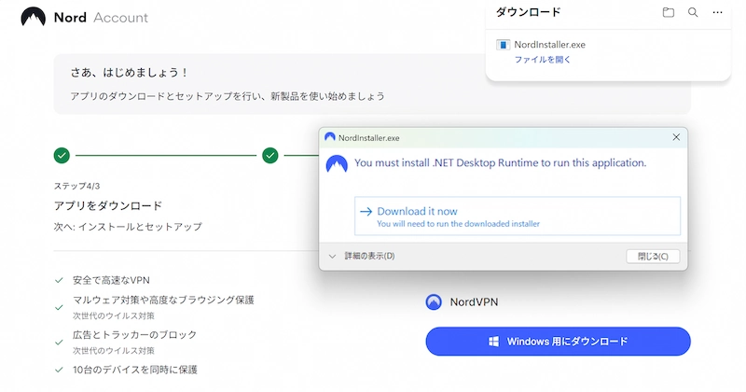Click Nord Account header text
Viewport: 746px width, 392px height.
pos(101,18)
